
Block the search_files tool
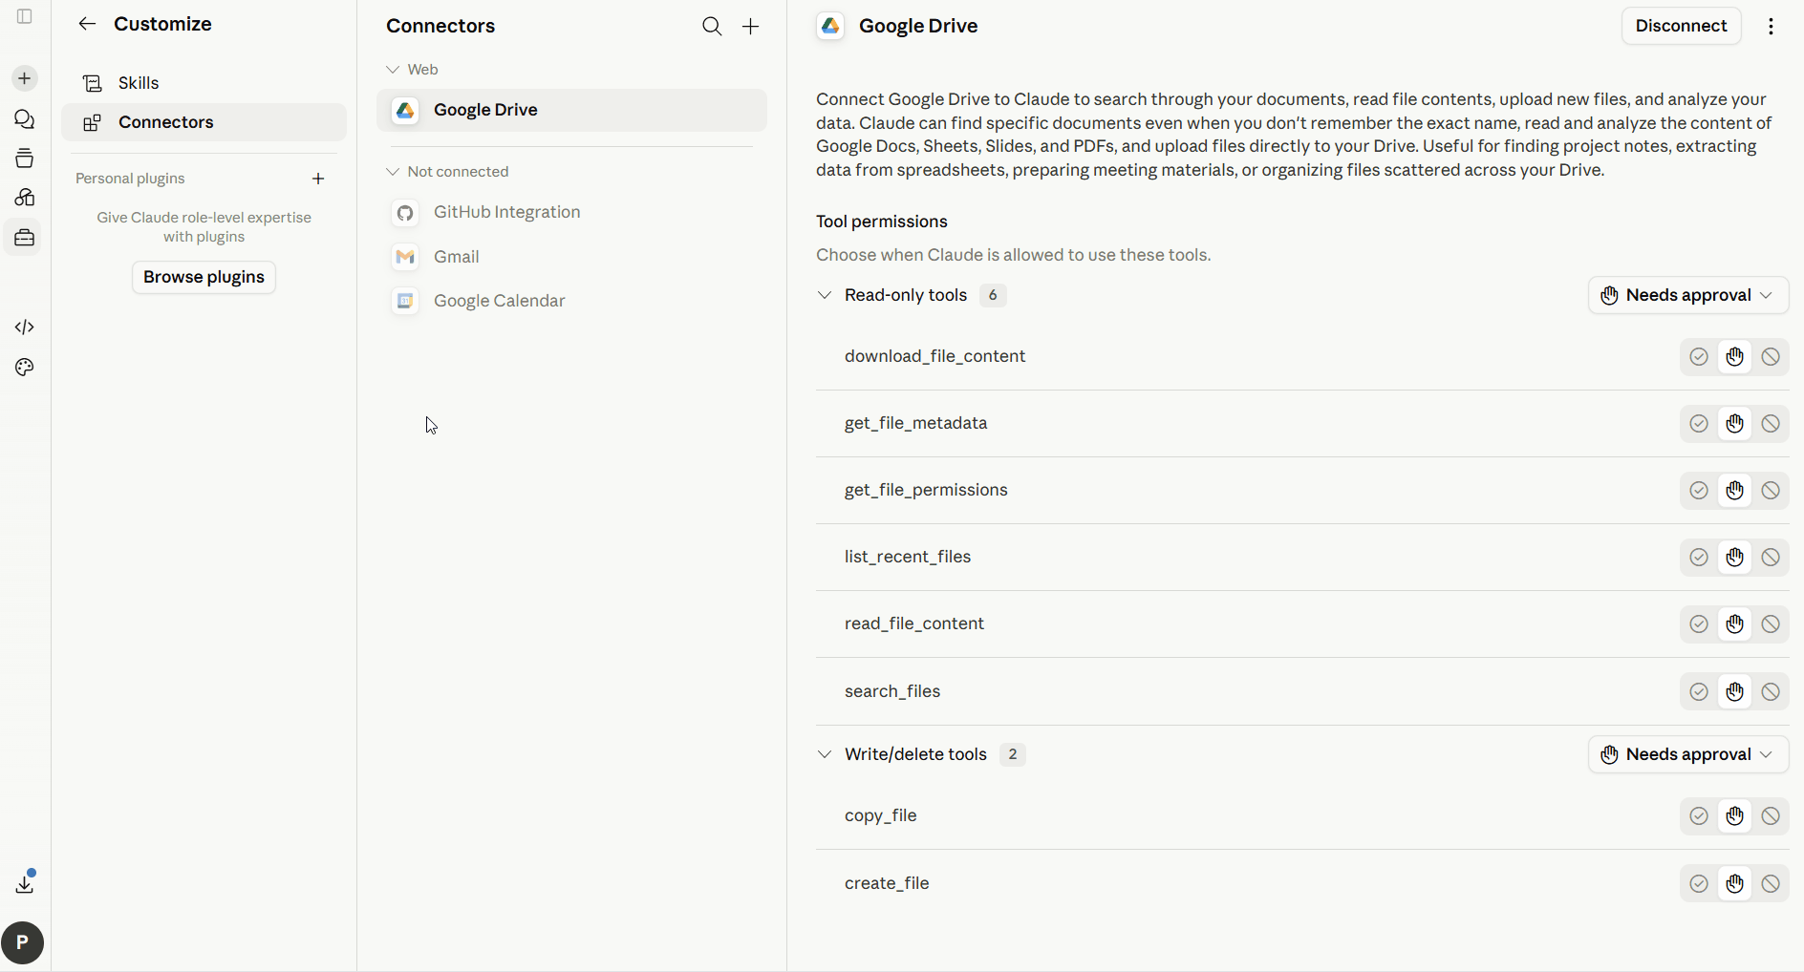[x=1771, y=692]
